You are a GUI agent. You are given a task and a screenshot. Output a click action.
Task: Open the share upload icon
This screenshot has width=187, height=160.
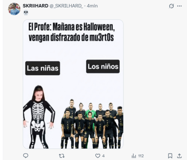[x=179, y=156]
